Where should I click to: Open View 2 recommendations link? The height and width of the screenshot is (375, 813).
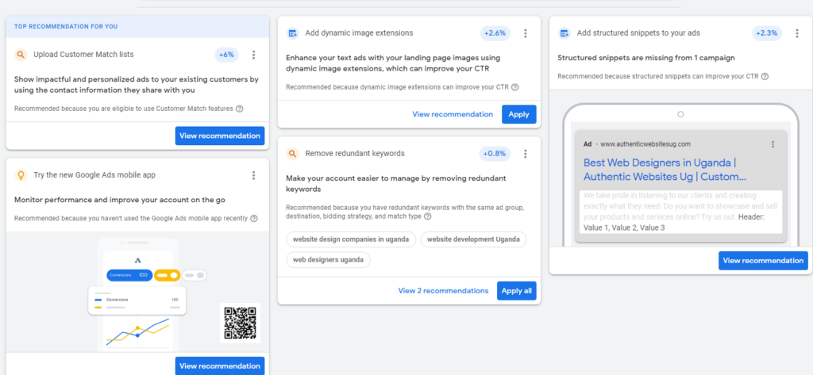coord(443,291)
